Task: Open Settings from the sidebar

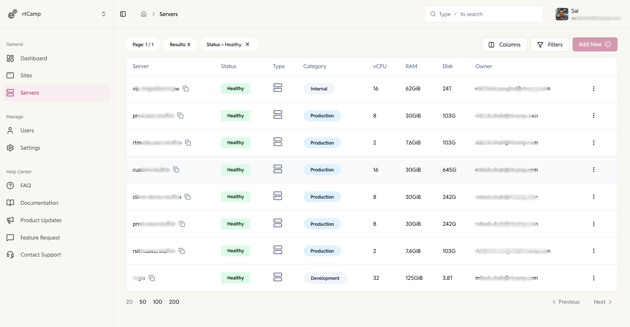Action: click(x=31, y=148)
